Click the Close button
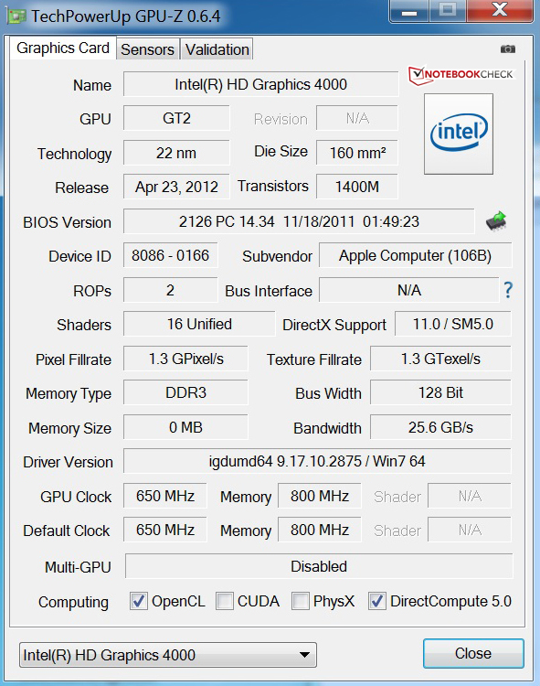 click(473, 653)
